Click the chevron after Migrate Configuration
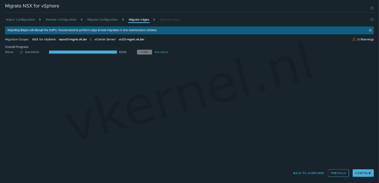The width and height of the screenshot is (379, 183). (x=123, y=19)
